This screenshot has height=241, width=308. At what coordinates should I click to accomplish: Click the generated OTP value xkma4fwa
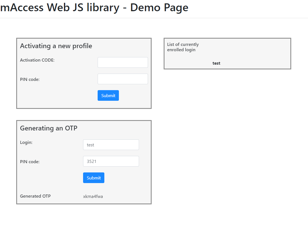coord(93,196)
